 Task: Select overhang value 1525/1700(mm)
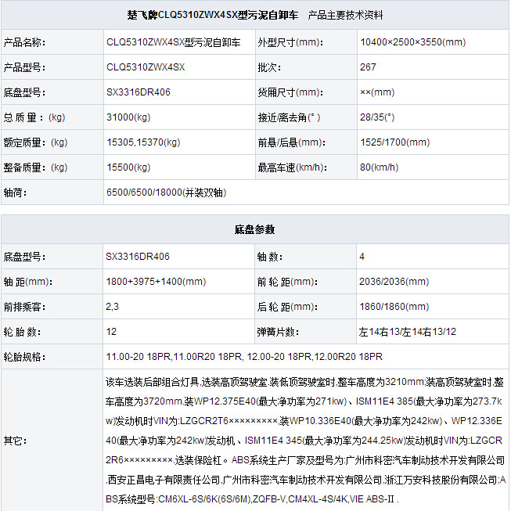[395, 142]
